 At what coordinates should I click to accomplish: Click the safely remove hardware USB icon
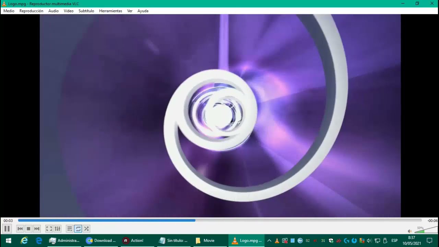(x=385, y=240)
